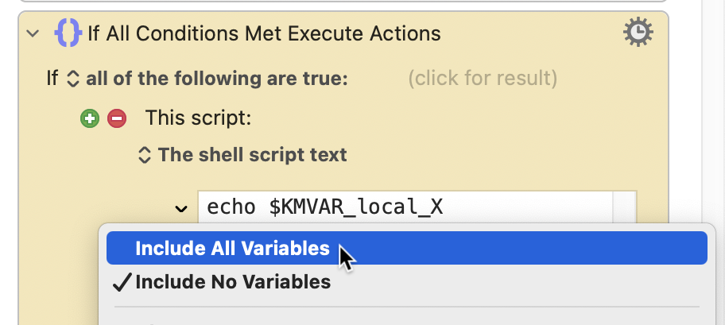Image resolution: width=725 pixels, height=325 pixels.
Task: Collapse the If All Conditions Met action
Action: [x=33, y=33]
